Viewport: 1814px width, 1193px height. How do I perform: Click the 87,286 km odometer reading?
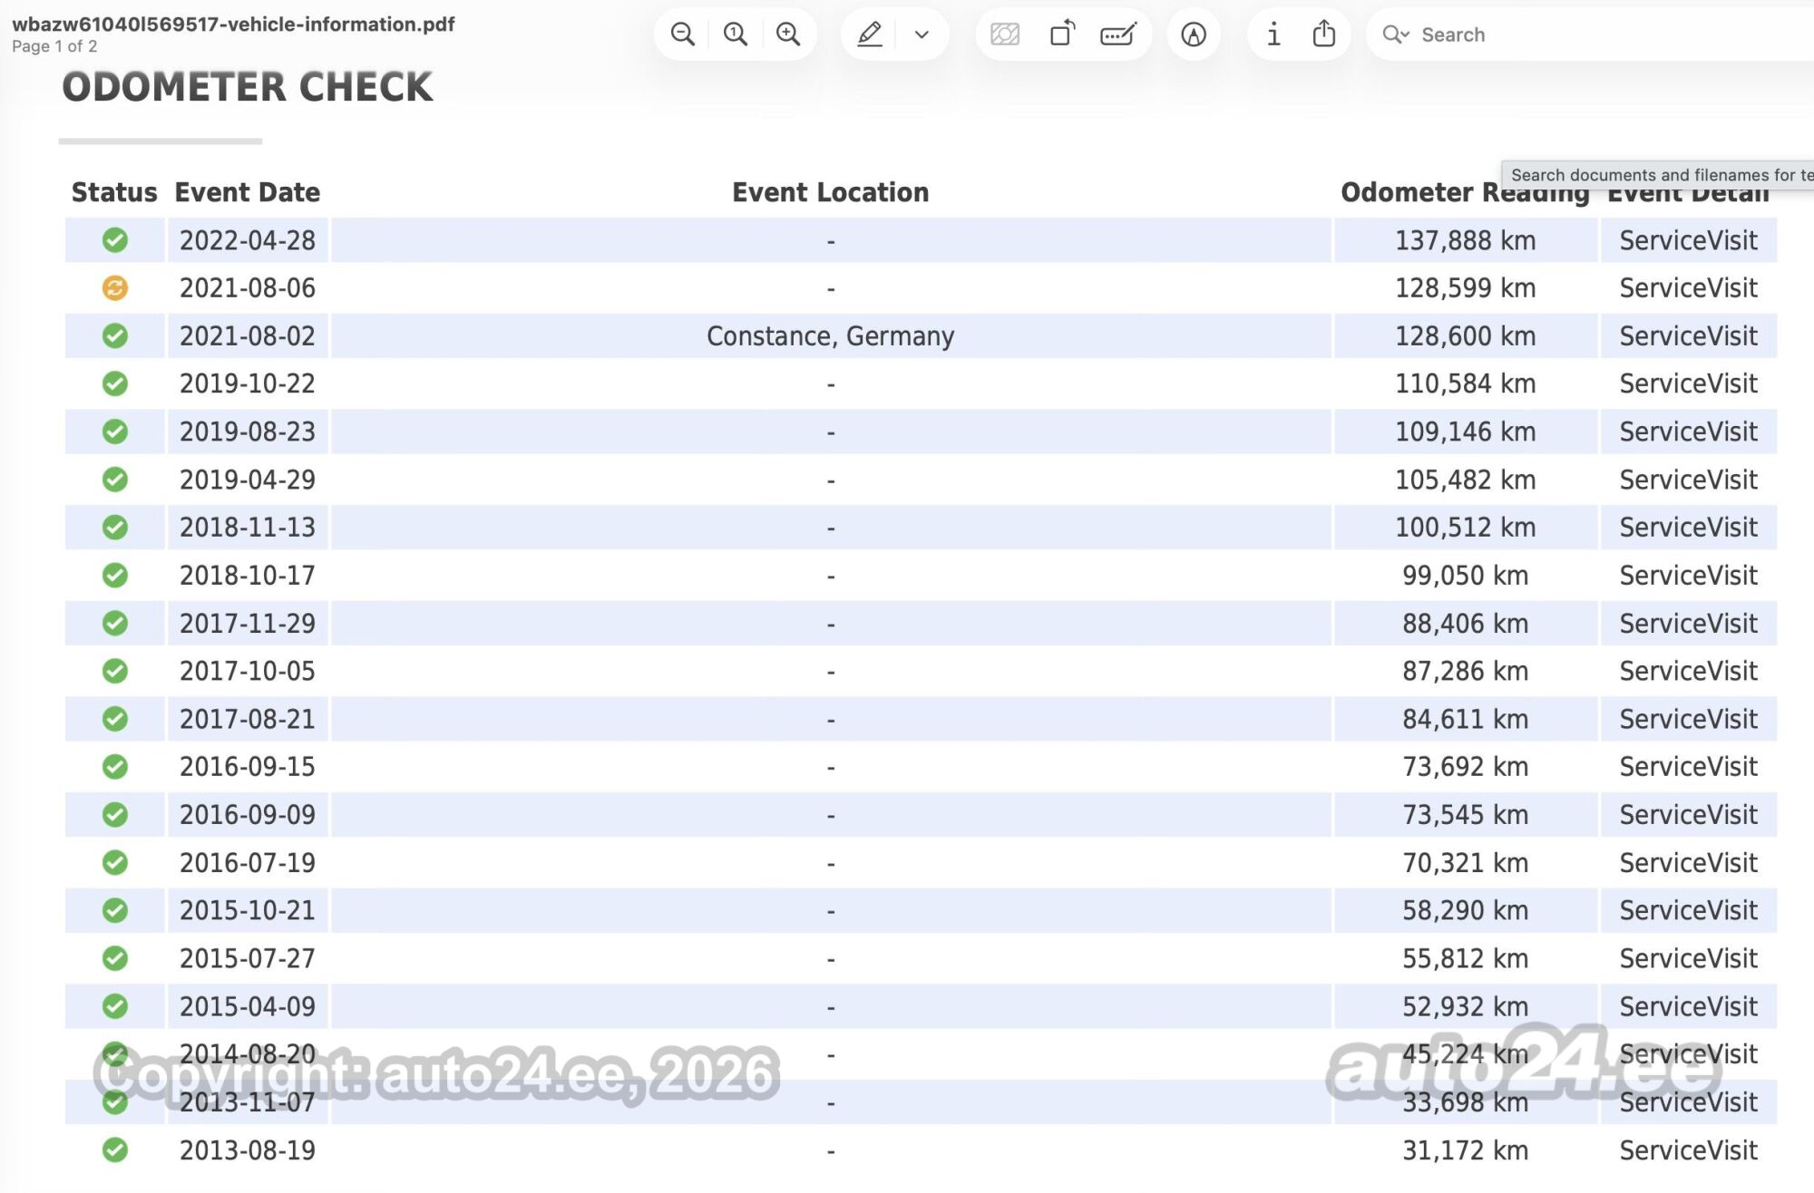pyautogui.click(x=1466, y=671)
